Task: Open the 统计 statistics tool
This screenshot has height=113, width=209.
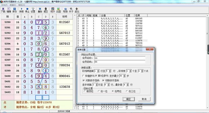Action: click(53, 10)
